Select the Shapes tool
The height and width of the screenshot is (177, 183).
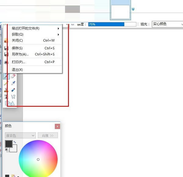point(10,103)
